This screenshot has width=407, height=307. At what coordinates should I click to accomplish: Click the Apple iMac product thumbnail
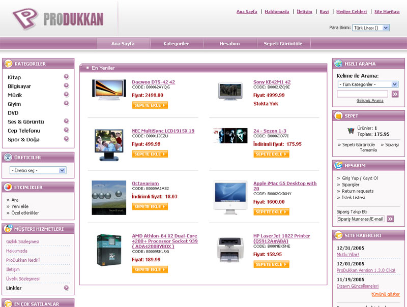coord(230,198)
